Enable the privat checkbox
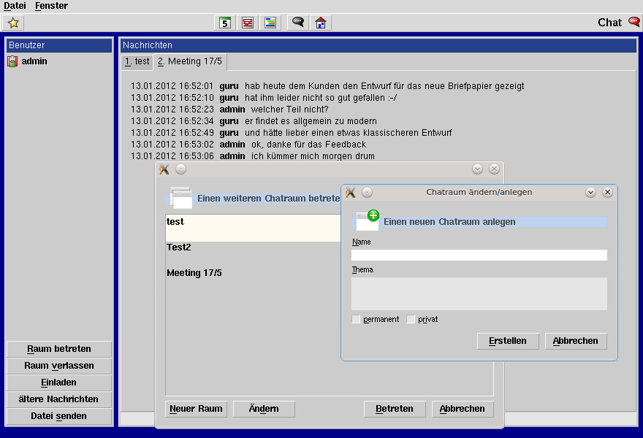The height and width of the screenshot is (438, 643). coord(411,319)
